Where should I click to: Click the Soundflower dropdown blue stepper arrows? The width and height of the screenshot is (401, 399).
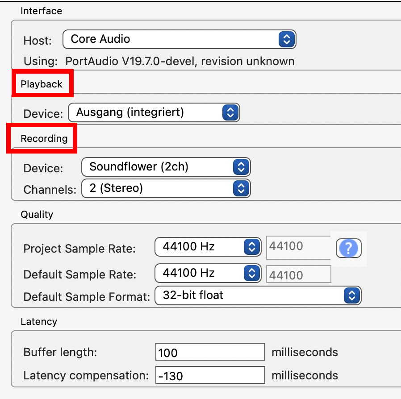[x=241, y=167]
